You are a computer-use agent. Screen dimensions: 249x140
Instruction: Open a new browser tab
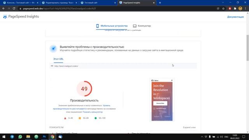(x=160, y=3)
